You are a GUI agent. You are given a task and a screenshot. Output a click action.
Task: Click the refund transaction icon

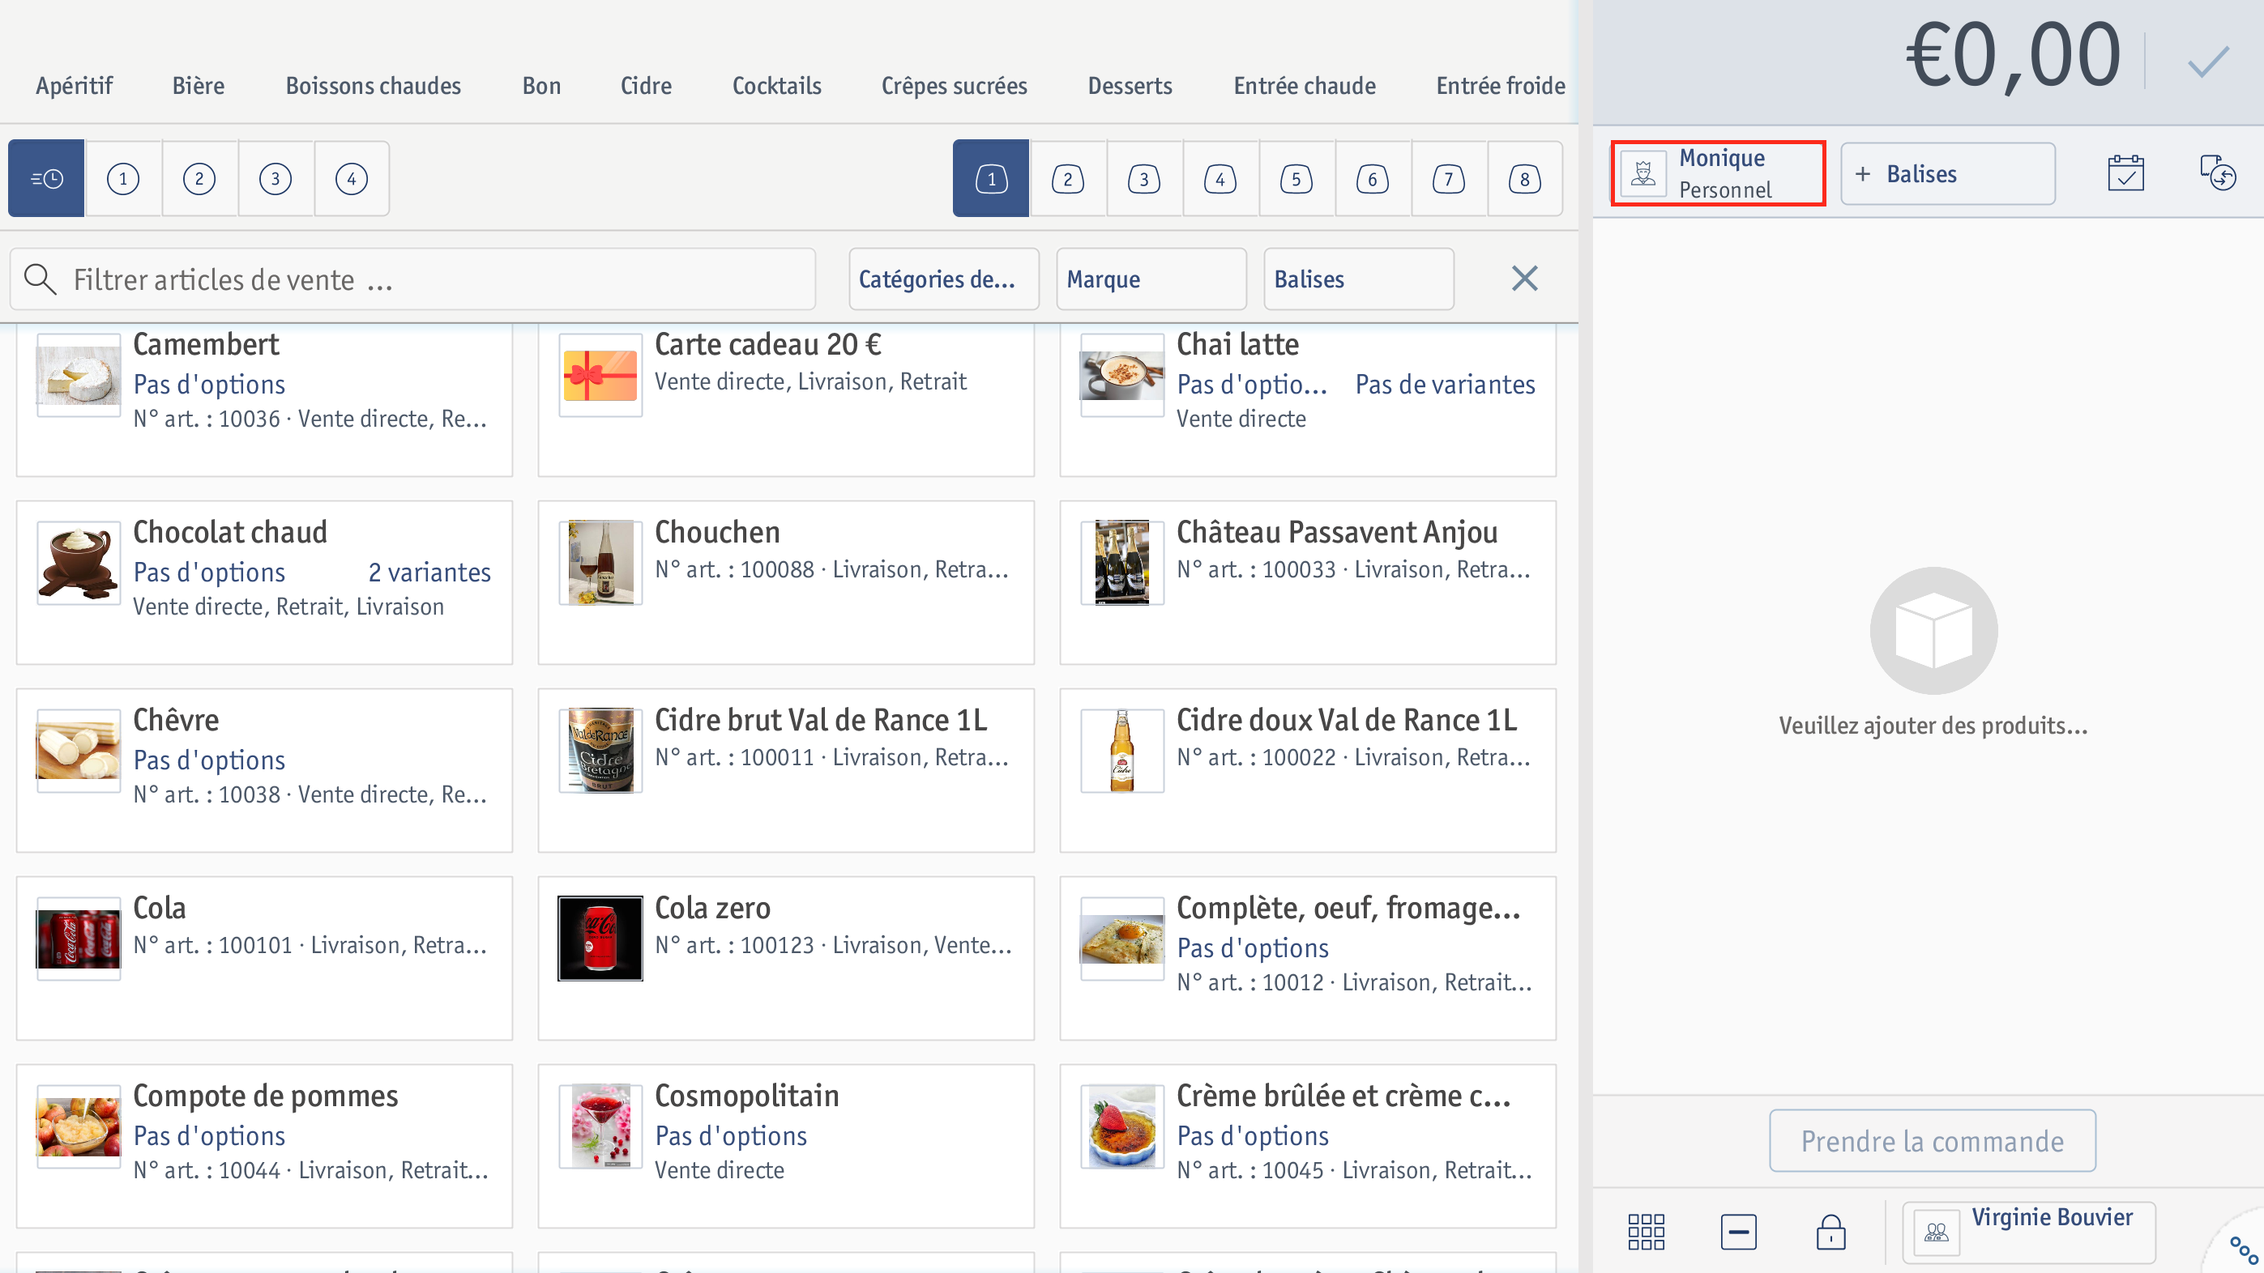pyautogui.click(x=2218, y=173)
